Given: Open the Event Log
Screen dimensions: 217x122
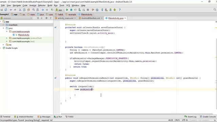Looking at the screenshot, I should (191, 117).
